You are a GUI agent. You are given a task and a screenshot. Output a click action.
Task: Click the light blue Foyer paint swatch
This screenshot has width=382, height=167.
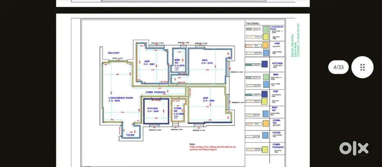pyautogui.click(x=265, y=135)
